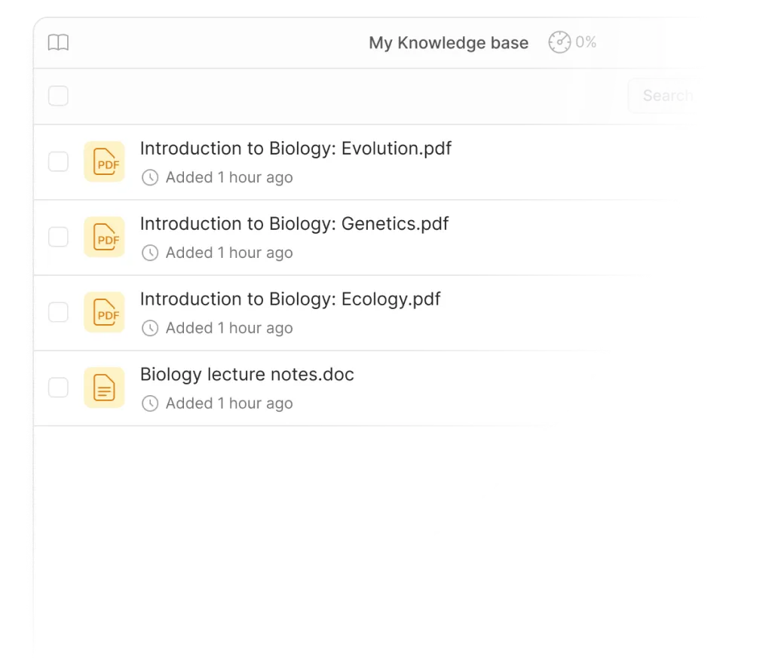Enable the checkbox for Ecology.pdf
The height and width of the screenshot is (659, 781).
(x=58, y=312)
